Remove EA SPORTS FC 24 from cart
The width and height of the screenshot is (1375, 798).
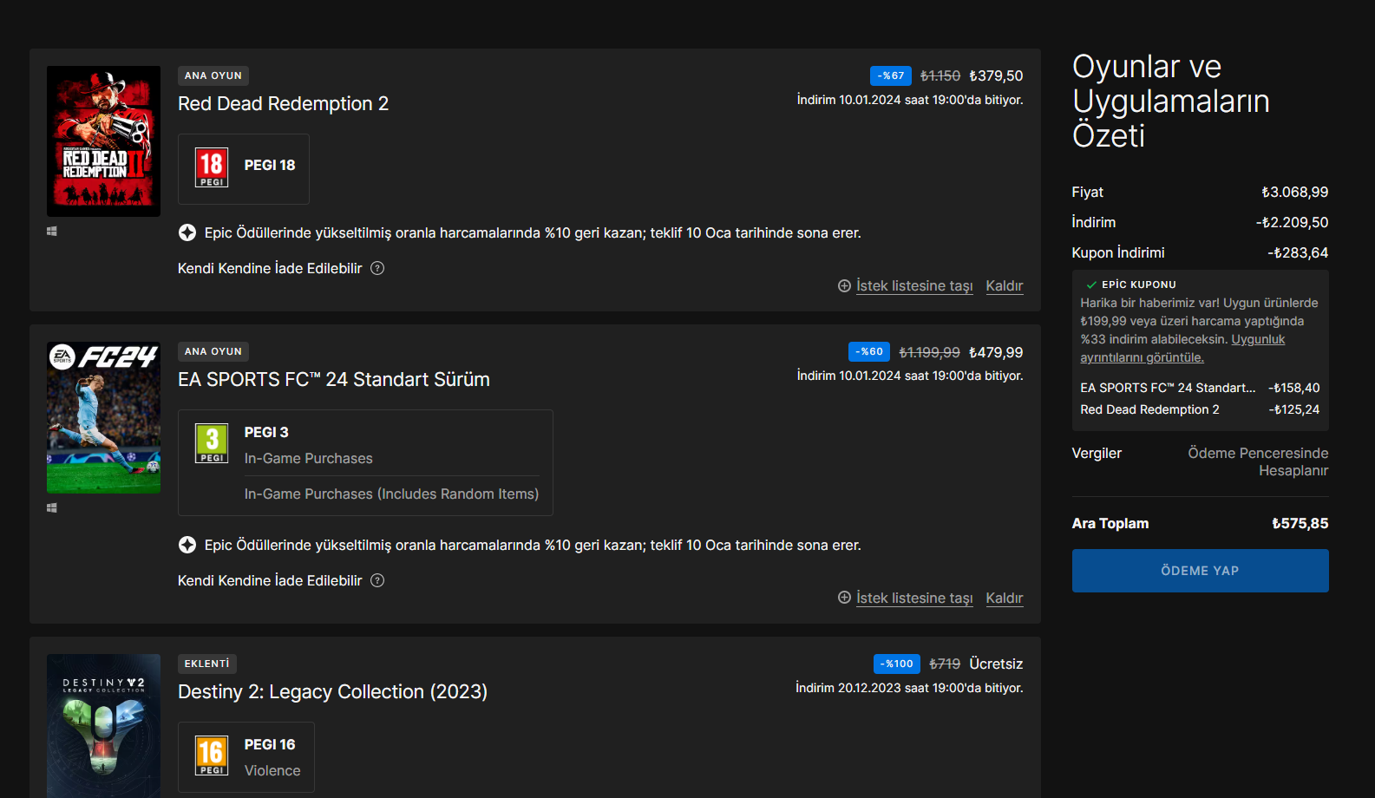click(1004, 598)
